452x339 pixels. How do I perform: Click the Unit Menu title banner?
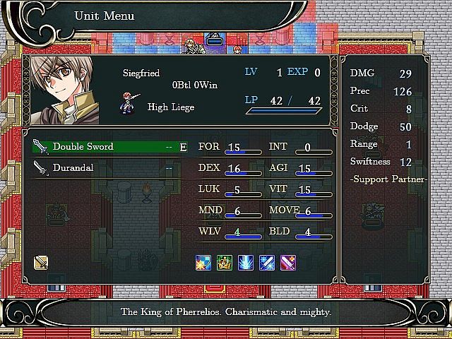[155, 16]
